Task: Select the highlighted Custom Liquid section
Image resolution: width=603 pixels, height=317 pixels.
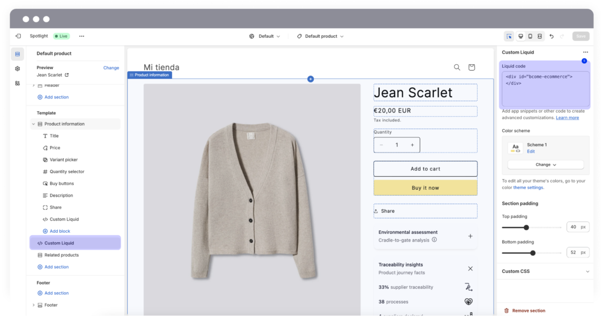Action: (75, 243)
